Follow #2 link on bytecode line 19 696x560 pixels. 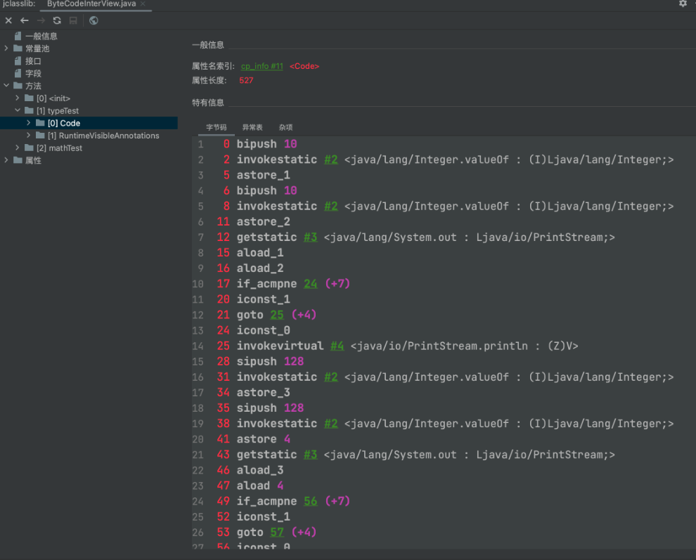click(330, 423)
